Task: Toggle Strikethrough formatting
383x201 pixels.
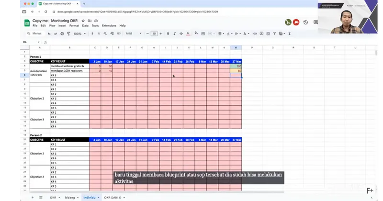Action: click(181, 33)
